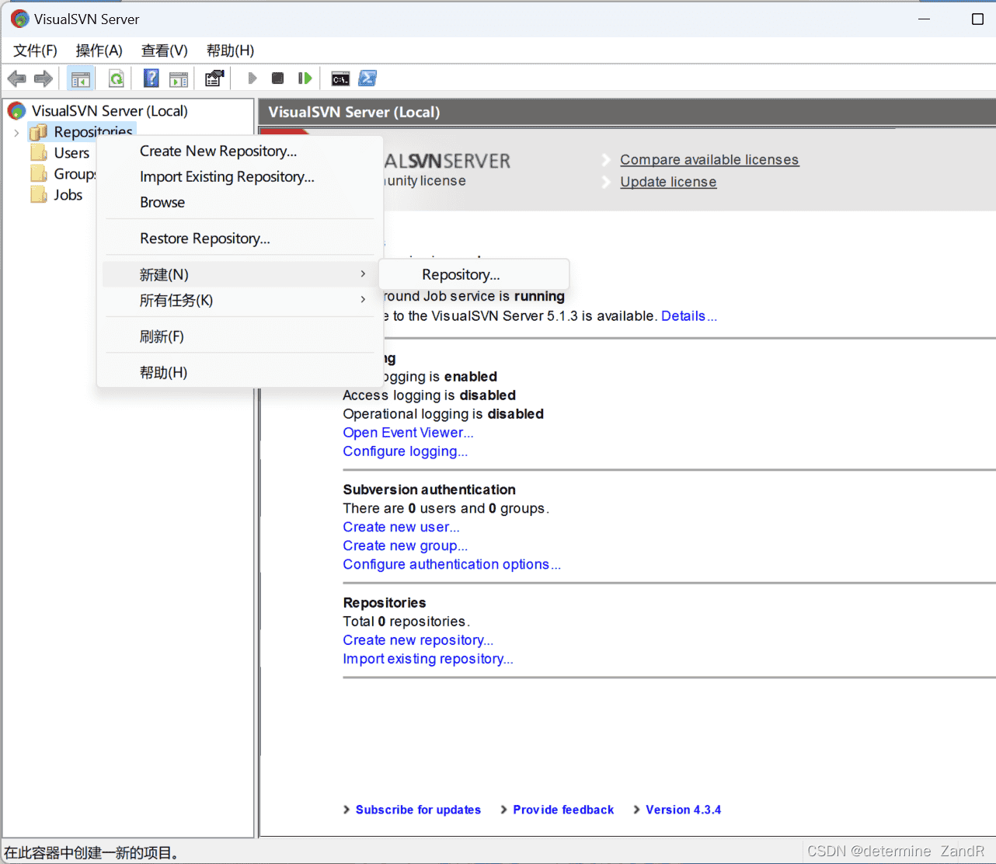Select the Users node in the sidebar
This screenshot has width=996, height=864.
(71, 153)
